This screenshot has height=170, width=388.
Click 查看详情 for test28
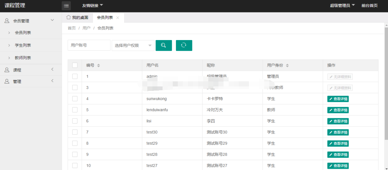click(x=338, y=154)
